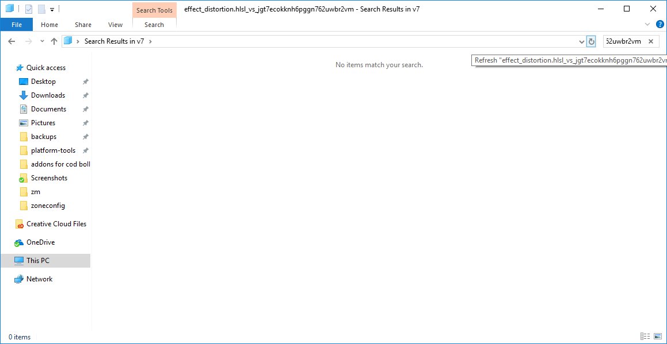
Task: Open the Documents folder
Action: [48, 109]
